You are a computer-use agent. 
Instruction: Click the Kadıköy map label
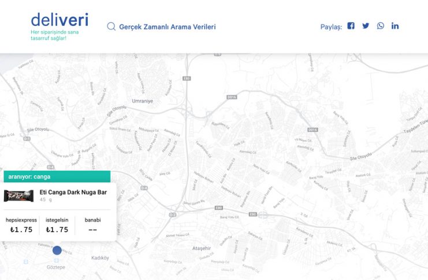(100, 258)
